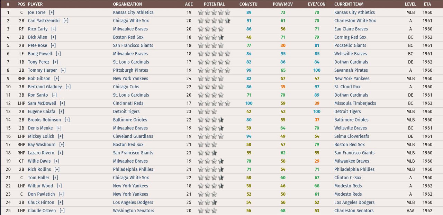Screen dimensions: 443x215
Task: Sort by the CON/STU column header
Action: tap(248, 4)
